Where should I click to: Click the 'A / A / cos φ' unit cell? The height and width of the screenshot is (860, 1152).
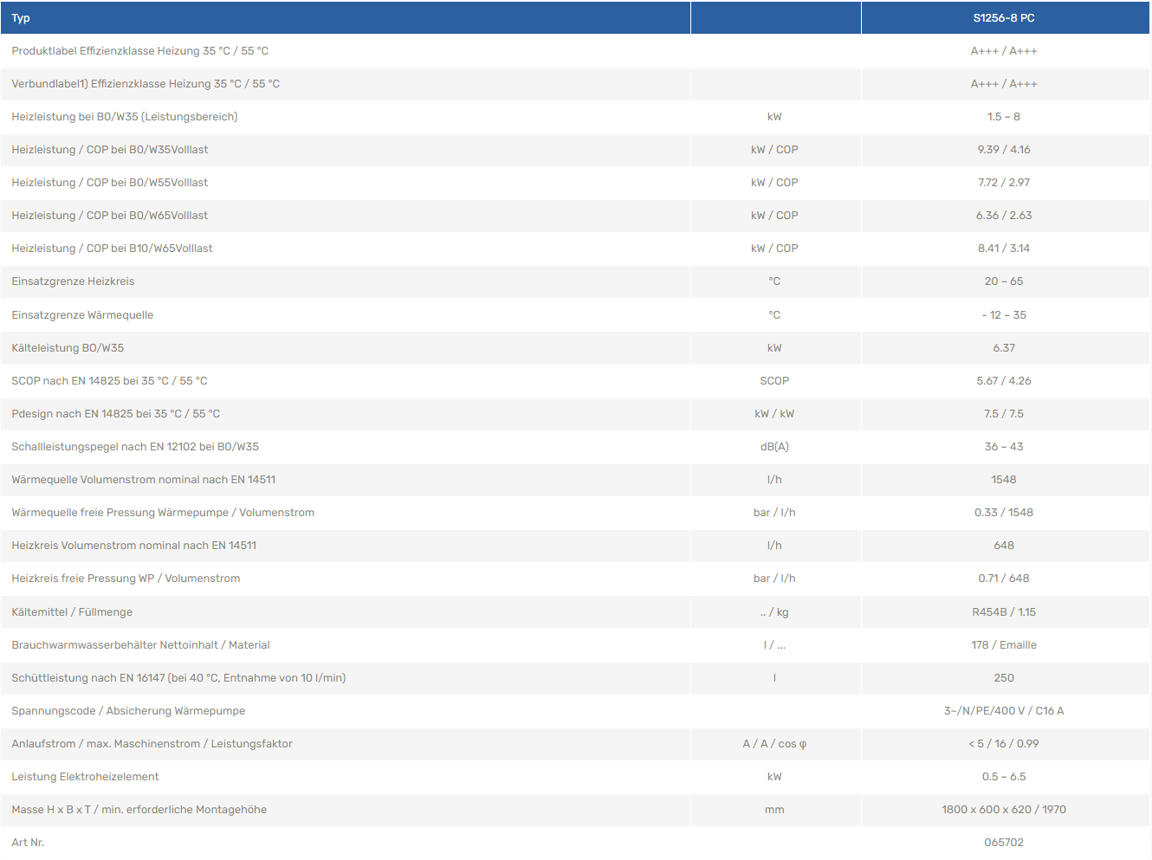(x=774, y=744)
